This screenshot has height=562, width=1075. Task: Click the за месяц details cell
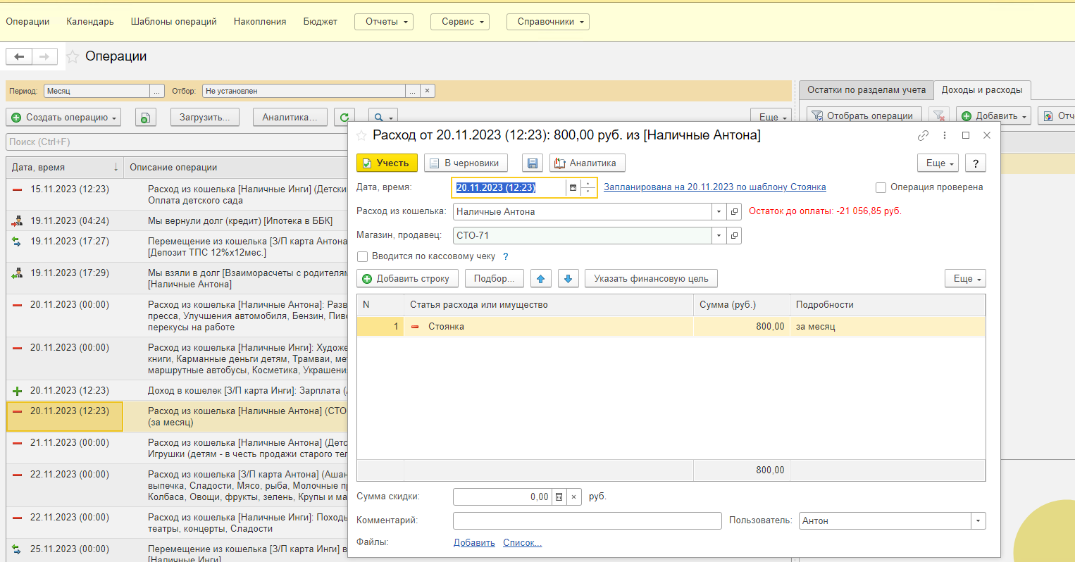[x=888, y=327]
